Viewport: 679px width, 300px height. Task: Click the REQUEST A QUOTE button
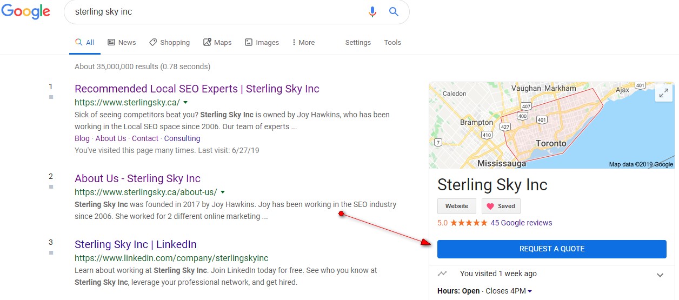pyautogui.click(x=552, y=249)
